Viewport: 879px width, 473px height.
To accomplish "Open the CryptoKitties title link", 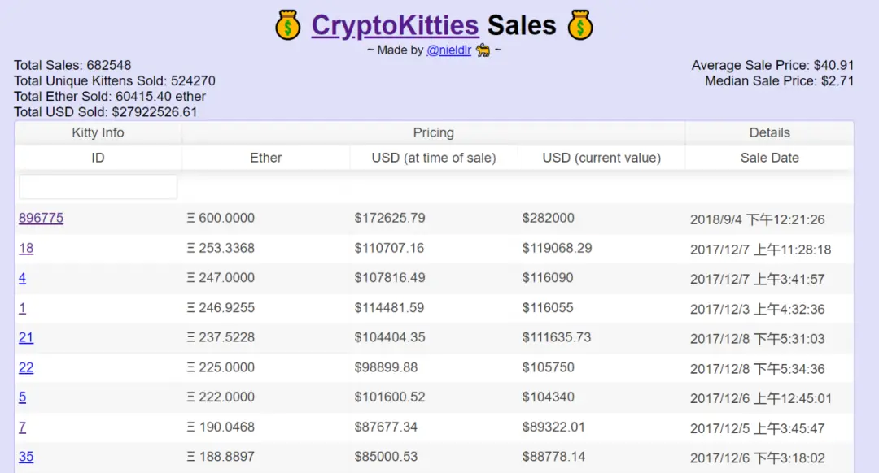I will click(395, 25).
